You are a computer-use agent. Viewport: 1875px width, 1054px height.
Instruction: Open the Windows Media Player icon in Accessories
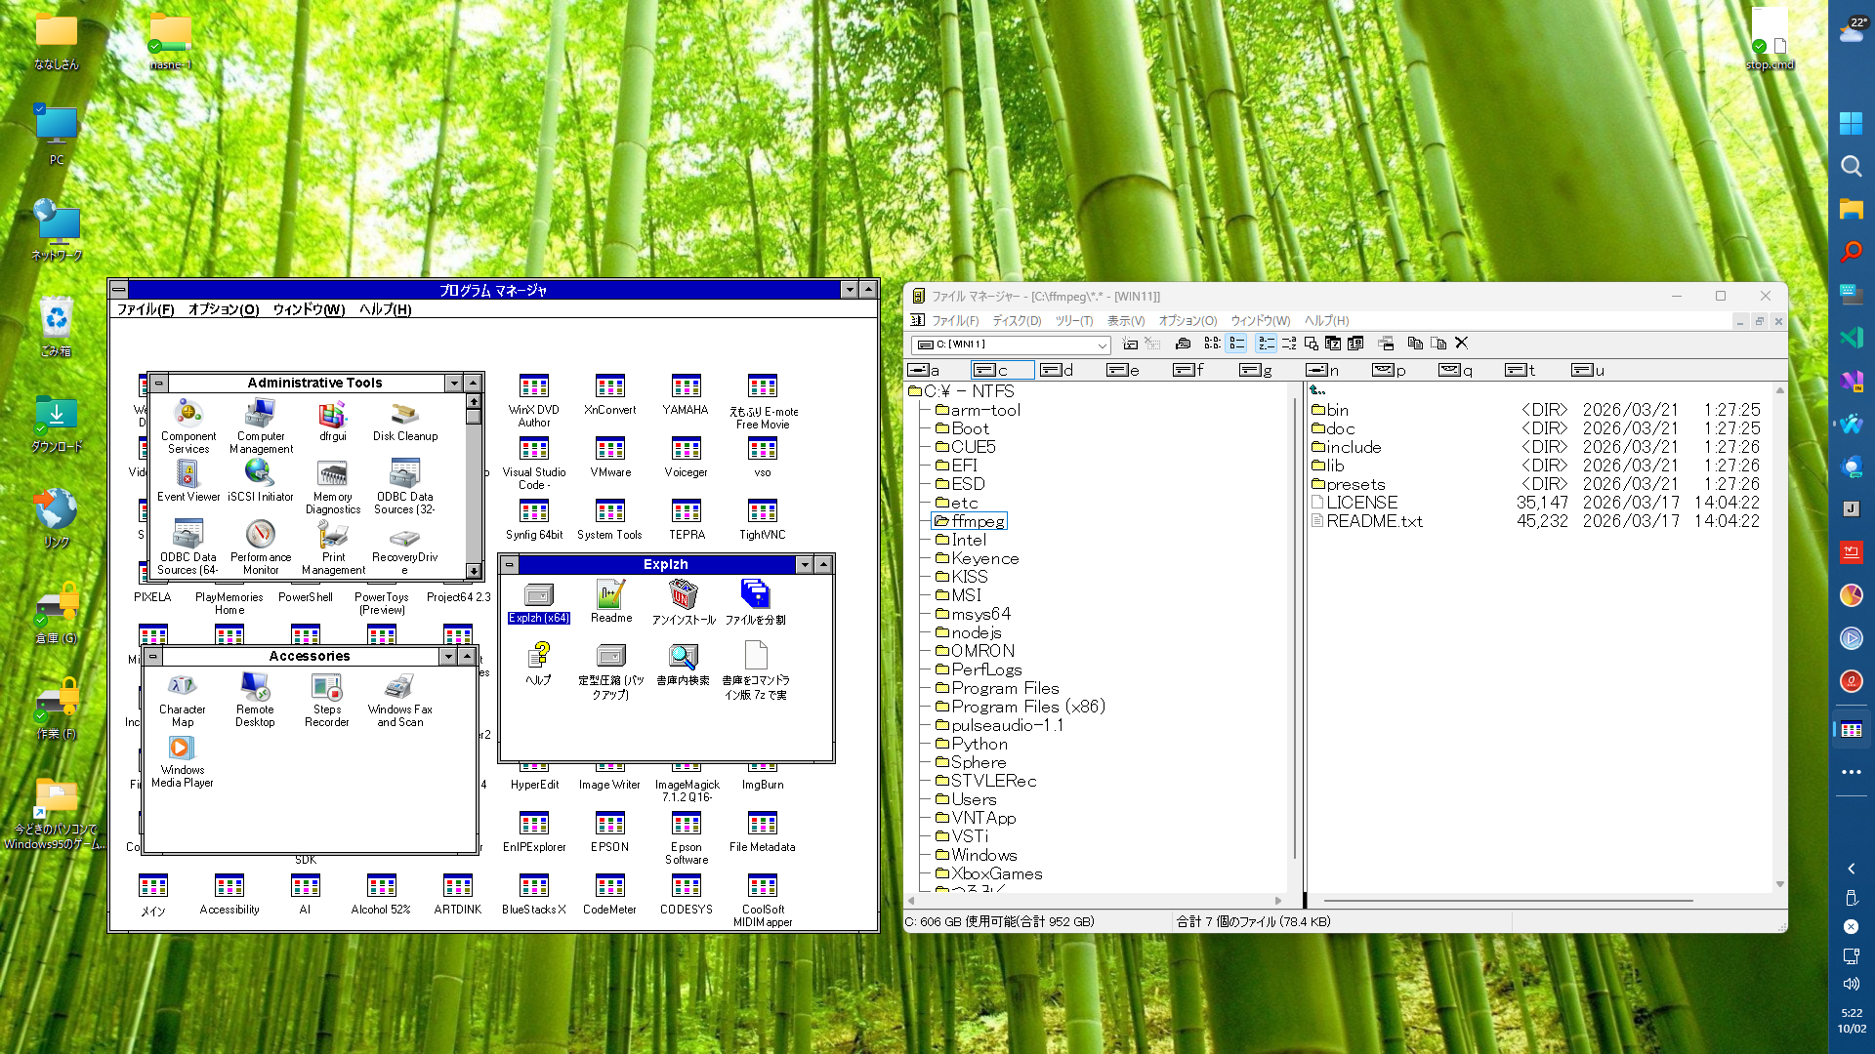point(183,761)
